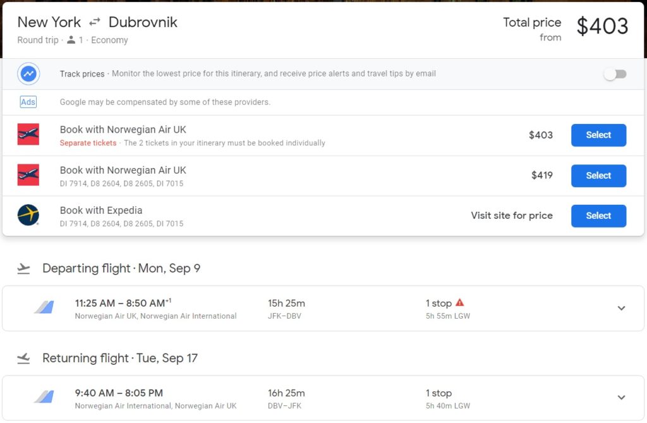Click the Visit site for price text
Image resolution: width=647 pixels, height=423 pixels.
[511, 216]
